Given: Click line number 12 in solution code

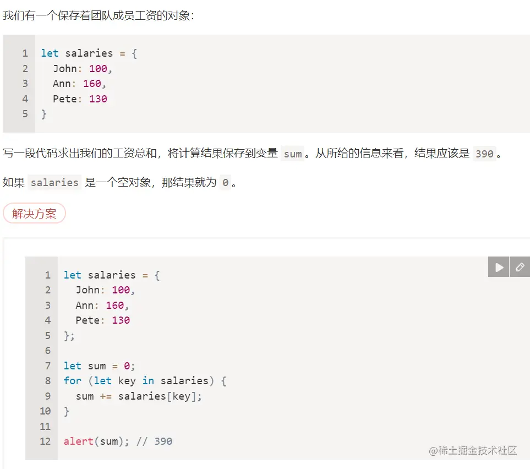Looking at the screenshot, I should 45,441.
